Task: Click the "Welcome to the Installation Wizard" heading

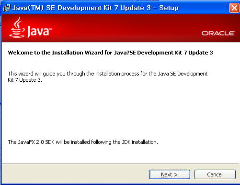Action: [x=110, y=53]
